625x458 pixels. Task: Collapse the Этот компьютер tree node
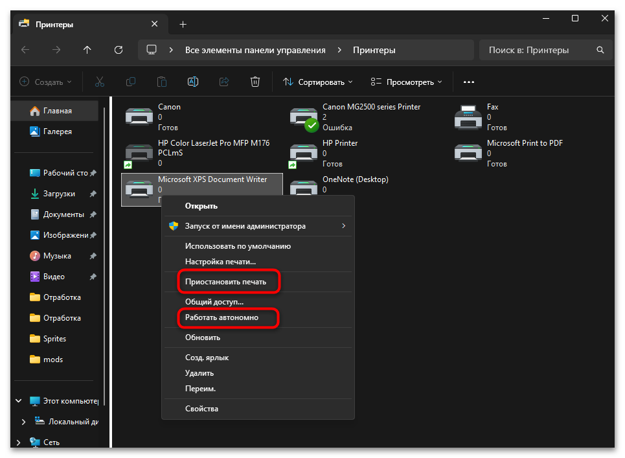[x=18, y=400]
